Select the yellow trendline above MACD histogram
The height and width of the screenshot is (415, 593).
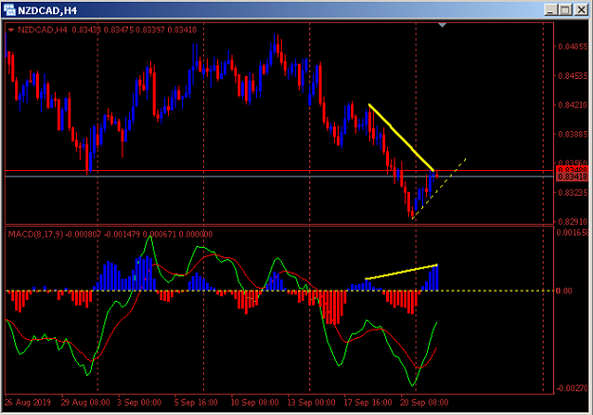coord(401,272)
